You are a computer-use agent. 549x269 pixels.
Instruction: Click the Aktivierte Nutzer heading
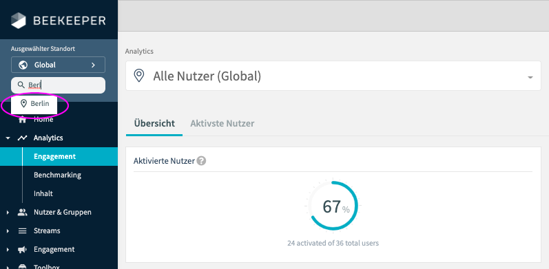(x=164, y=161)
